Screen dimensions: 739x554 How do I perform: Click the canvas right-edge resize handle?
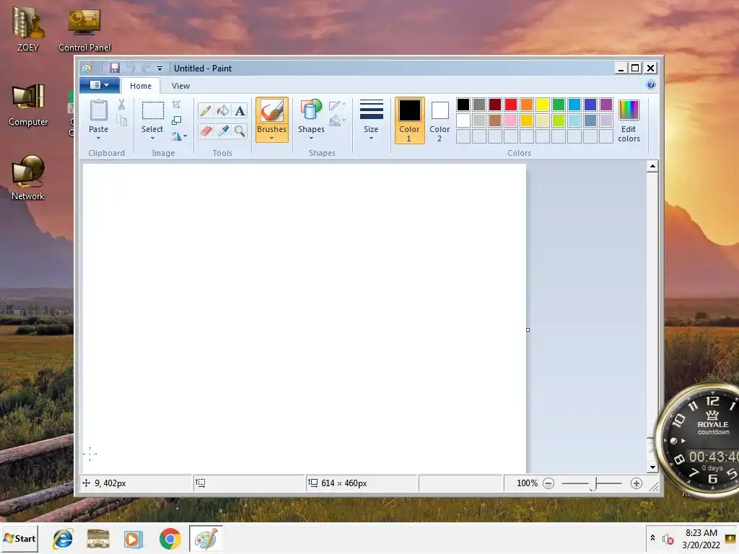point(528,330)
